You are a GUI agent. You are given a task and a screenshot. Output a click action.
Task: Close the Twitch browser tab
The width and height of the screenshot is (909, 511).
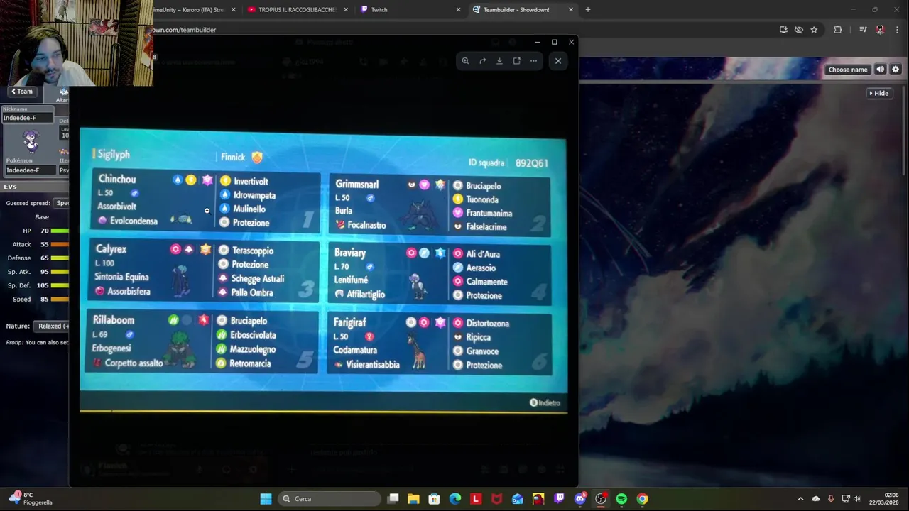click(x=458, y=10)
